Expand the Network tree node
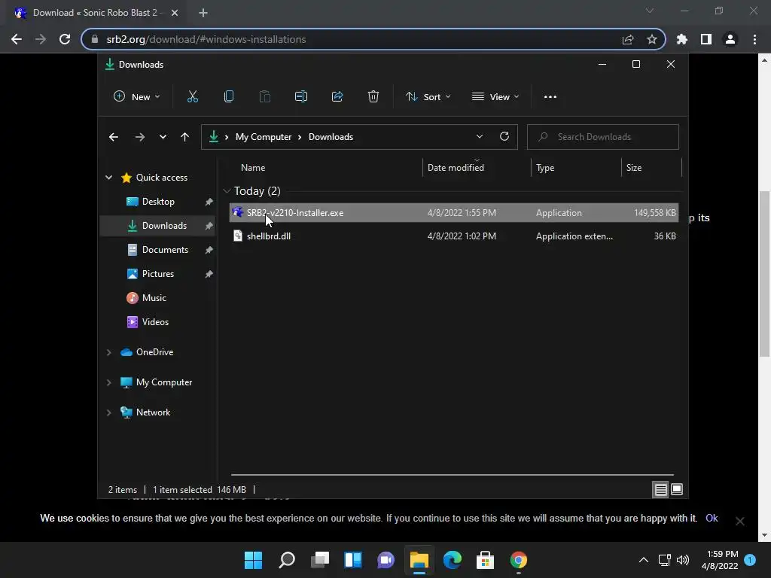771x578 pixels. point(108,412)
